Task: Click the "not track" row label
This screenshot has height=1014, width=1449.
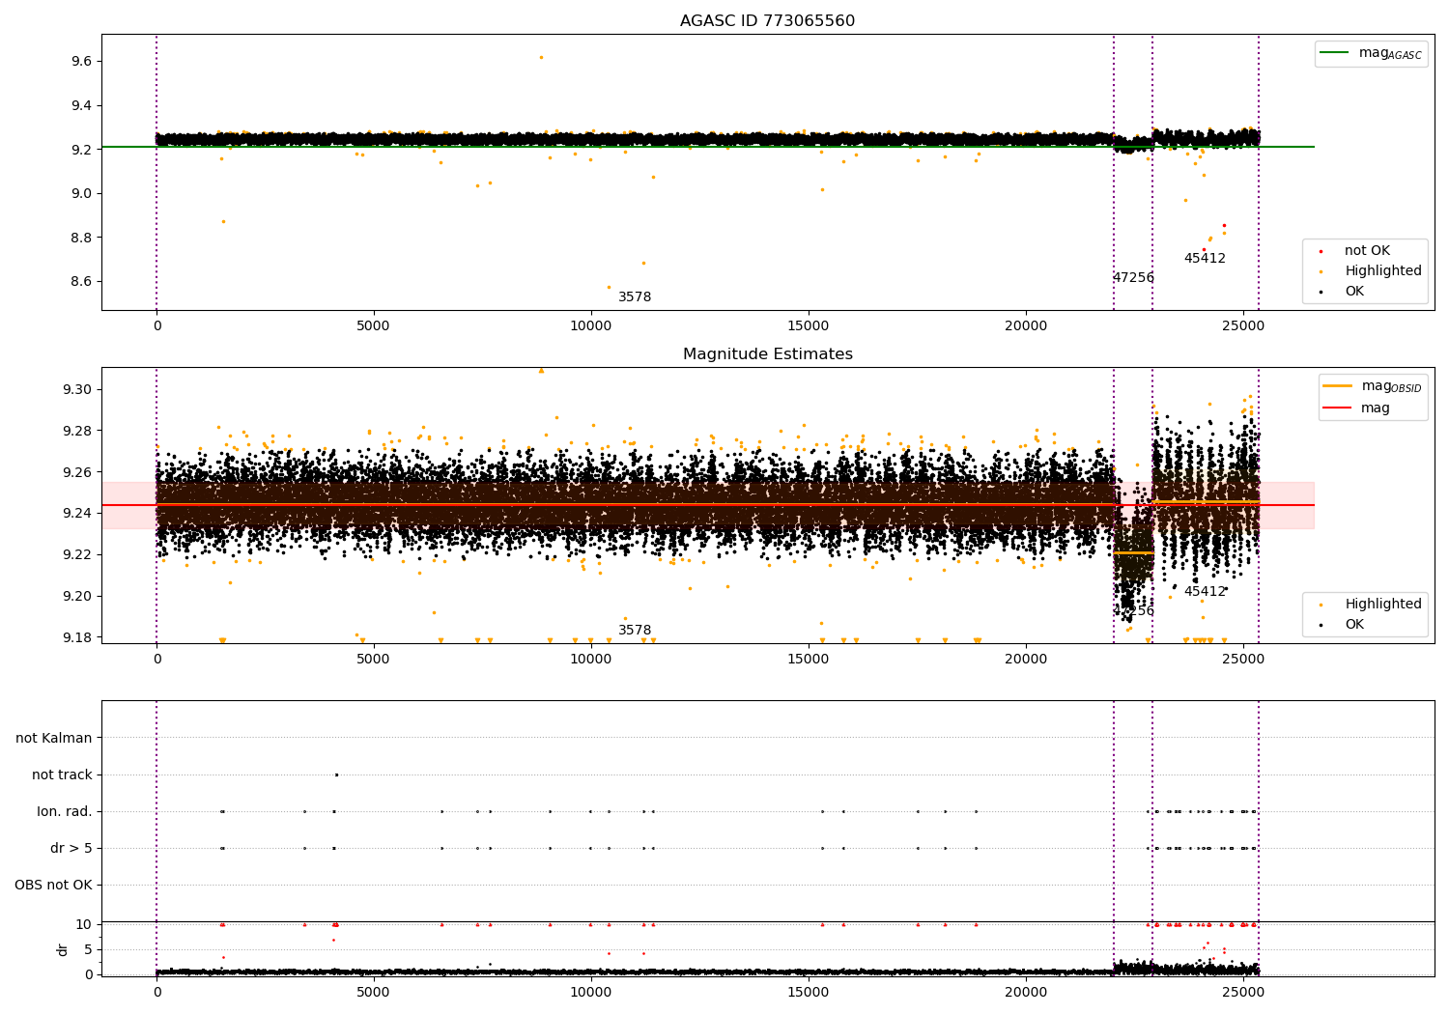Action: click(62, 775)
